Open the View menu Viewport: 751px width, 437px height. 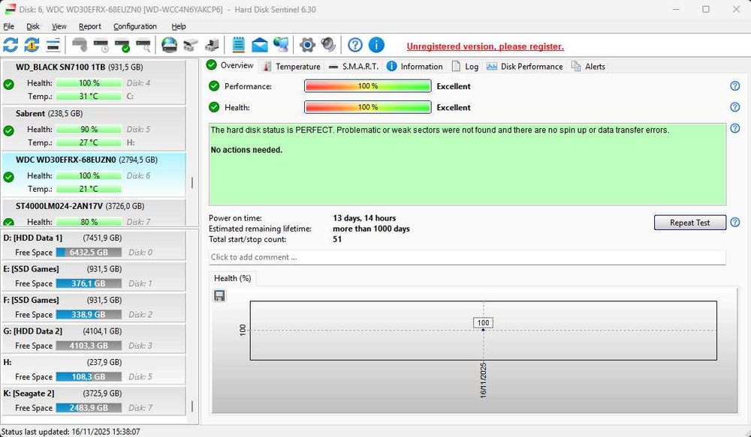pos(59,26)
